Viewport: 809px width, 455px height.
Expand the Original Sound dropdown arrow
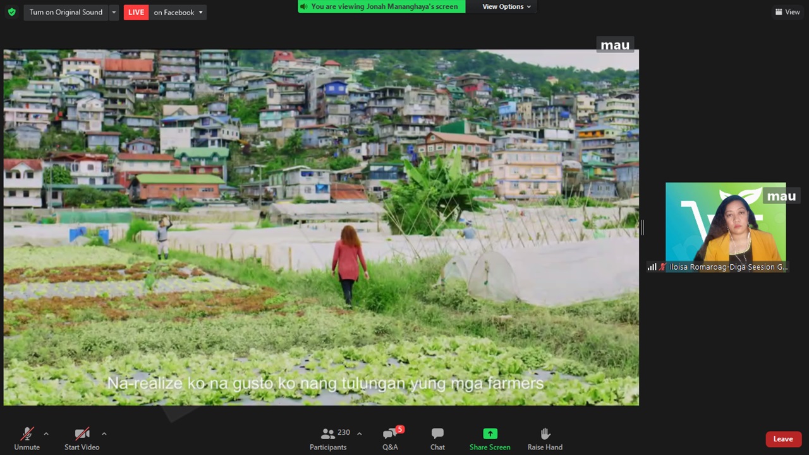click(x=114, y=12)
